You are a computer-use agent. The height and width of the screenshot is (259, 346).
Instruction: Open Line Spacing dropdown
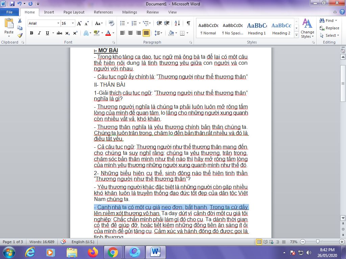coord(158,33)
